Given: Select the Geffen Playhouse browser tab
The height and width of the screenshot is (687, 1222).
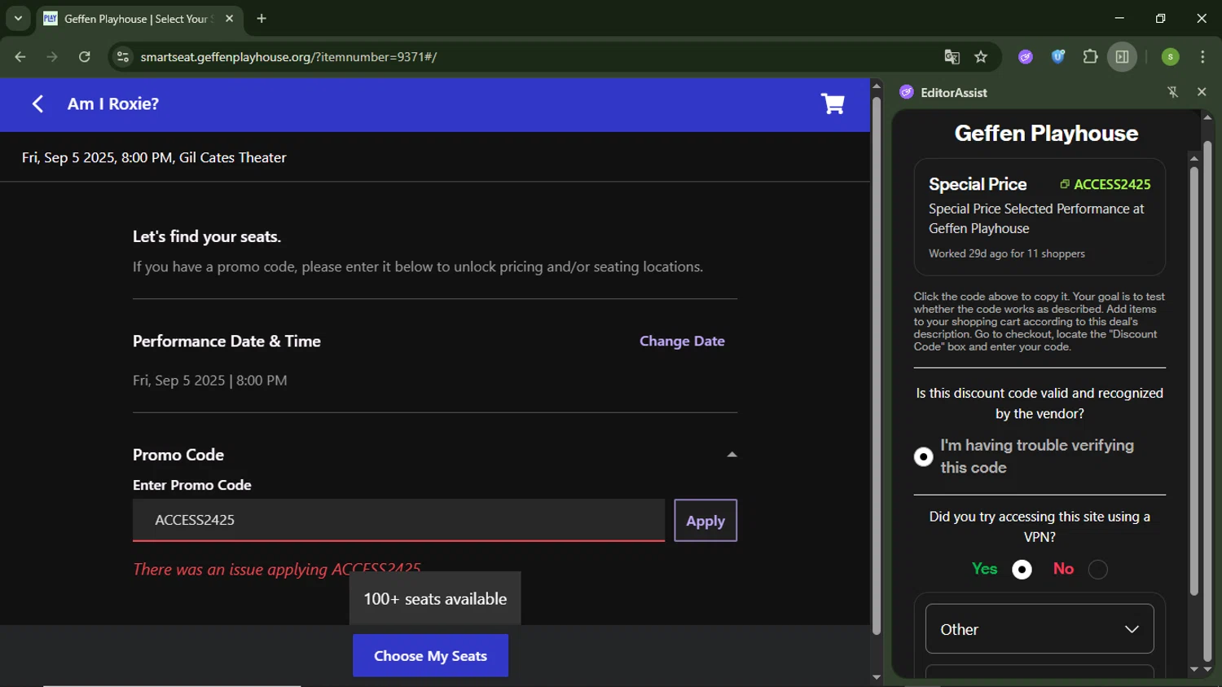Looking at the screenshot, I should (140, 19).
